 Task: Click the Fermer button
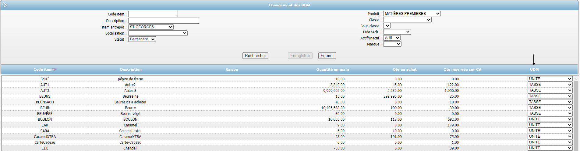click(327, 55)
